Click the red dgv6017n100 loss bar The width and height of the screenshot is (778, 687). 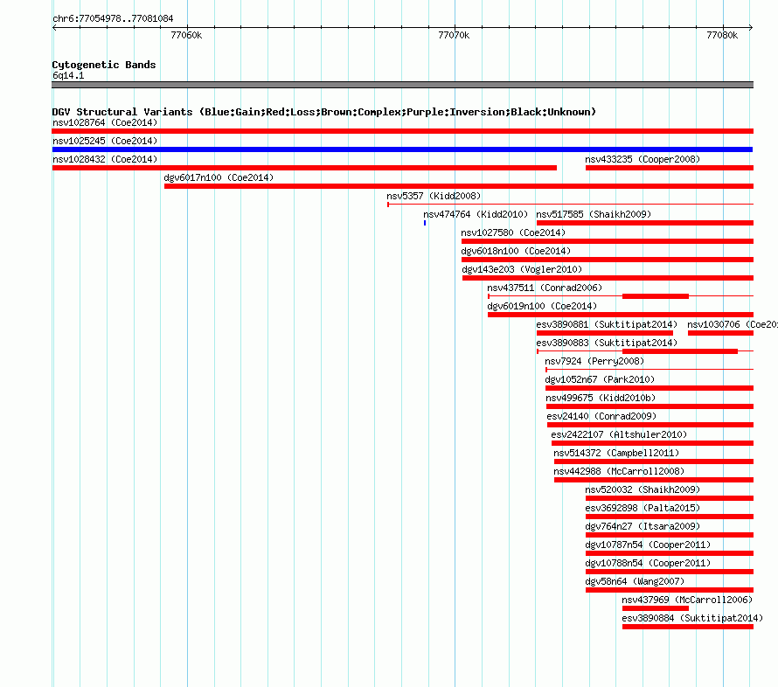click(x=459, y=186)
